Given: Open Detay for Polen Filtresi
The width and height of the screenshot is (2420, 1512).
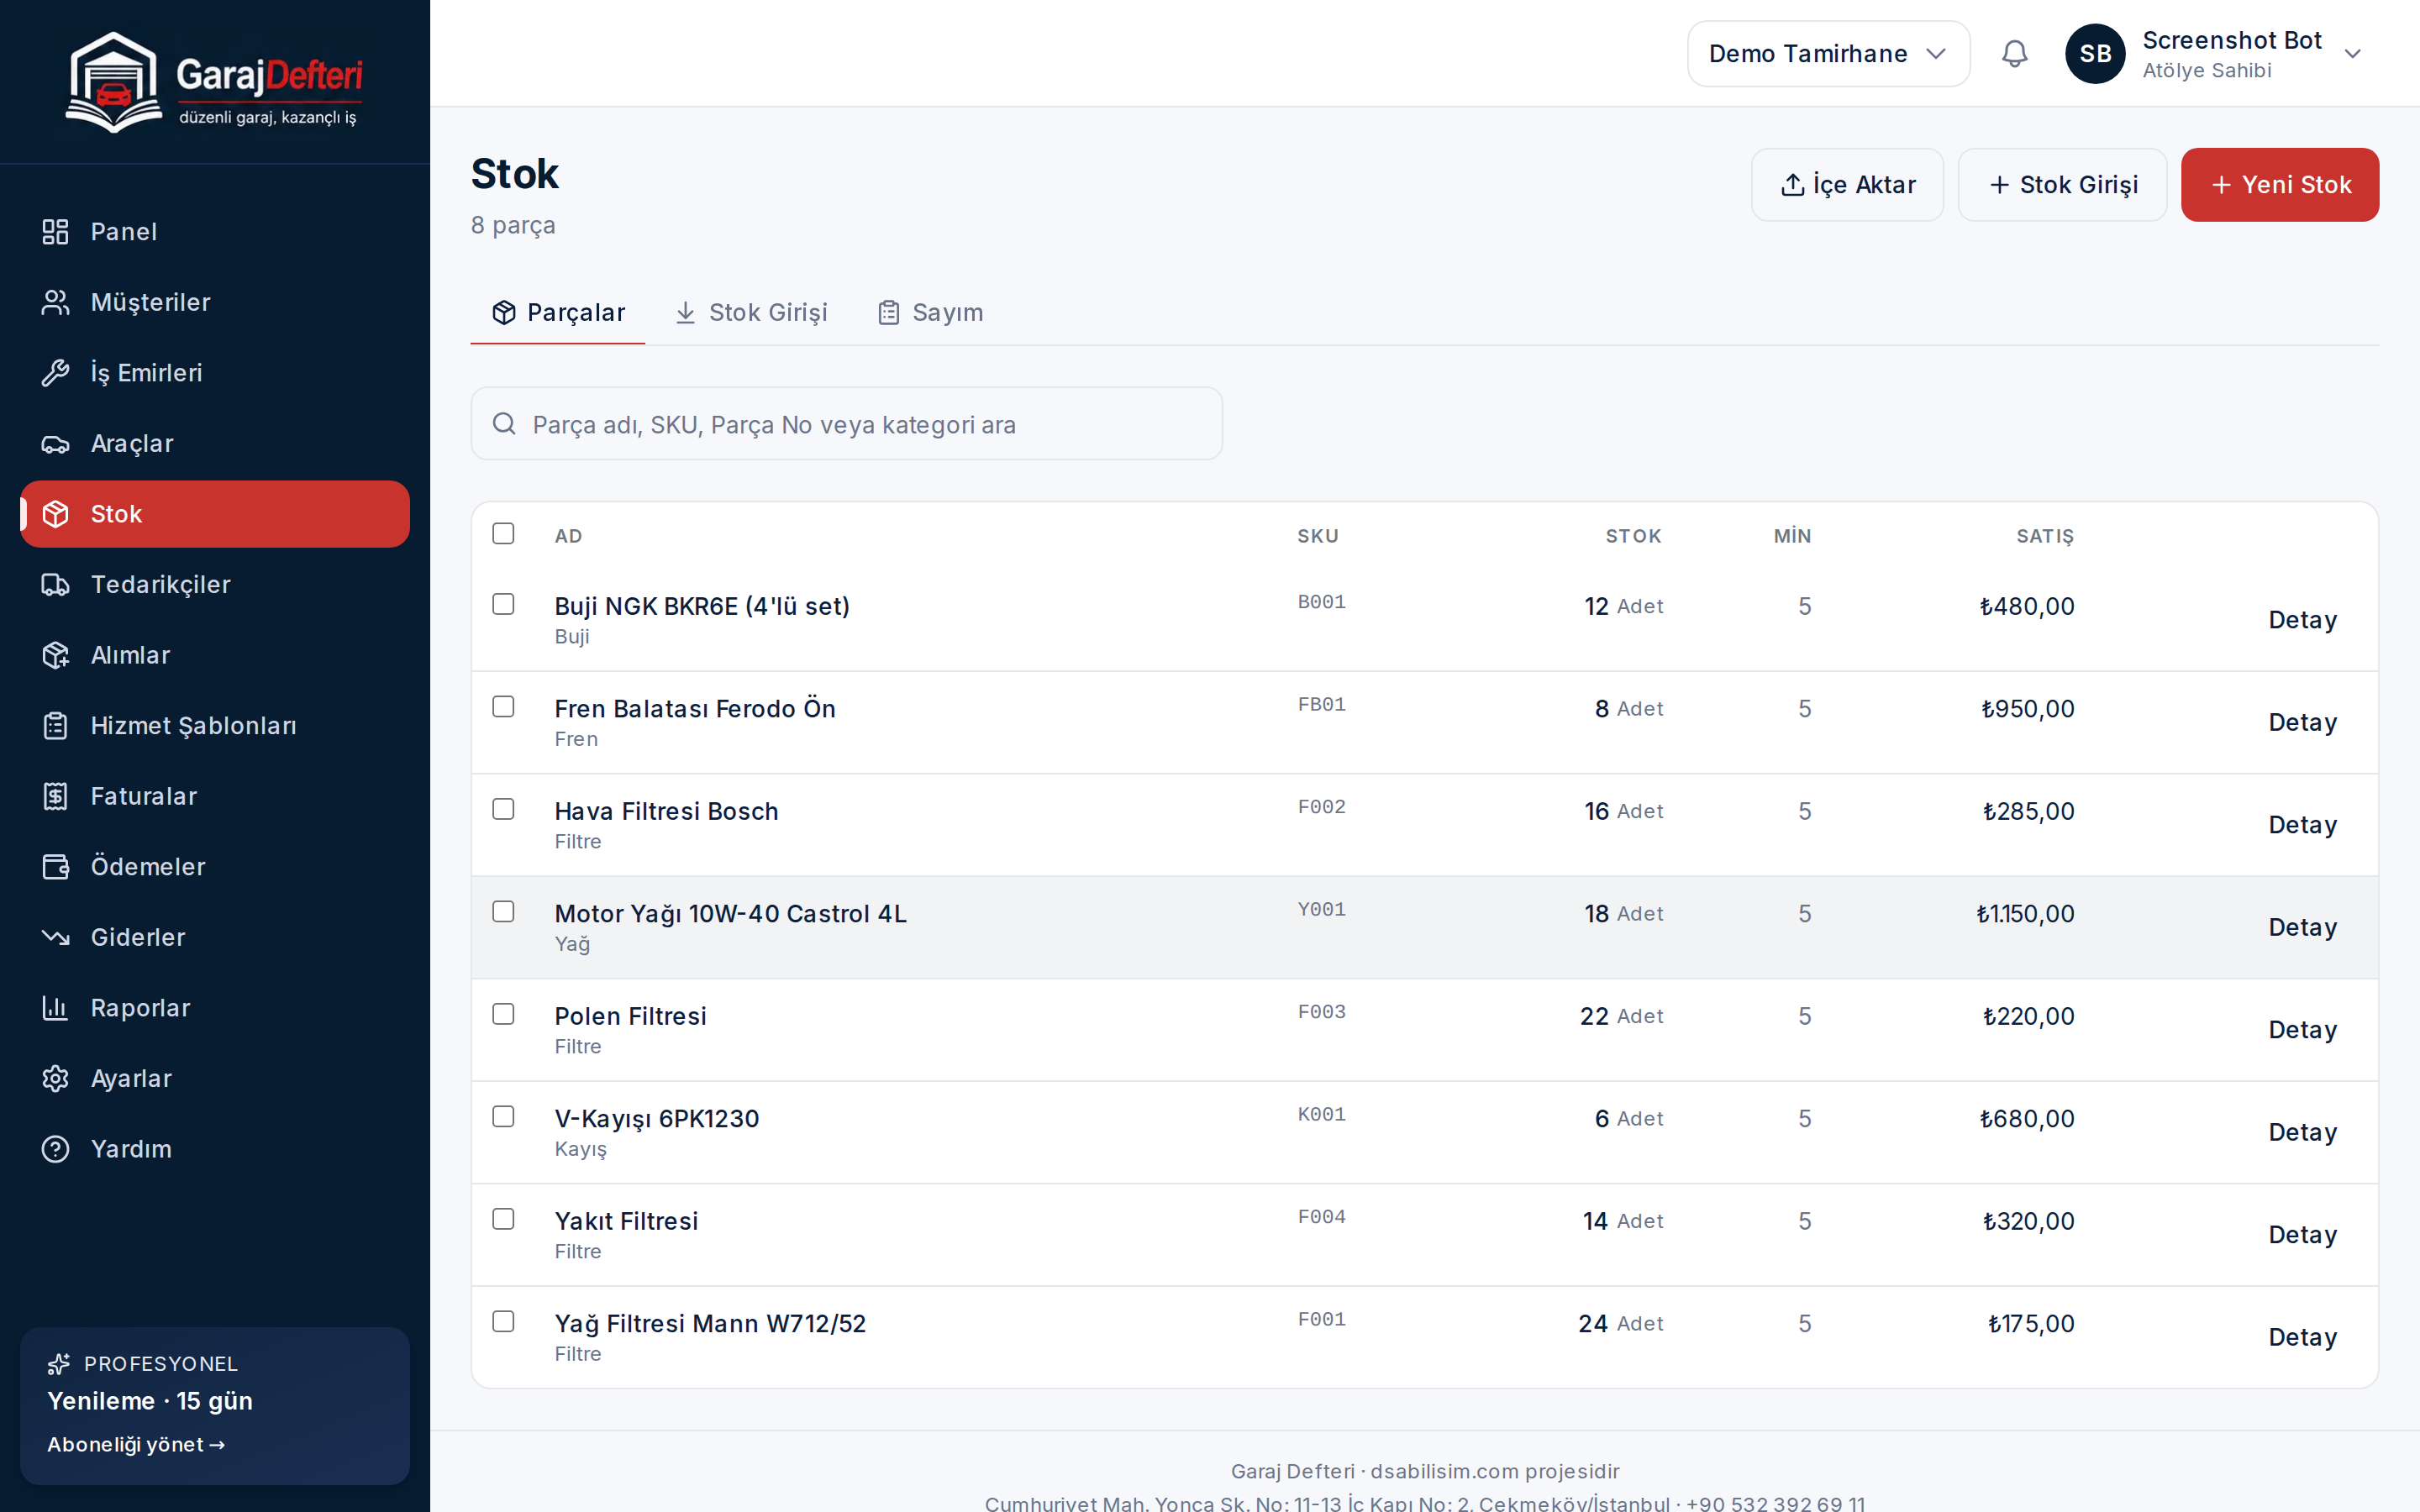Looking at the screenshot, I should coord(2302,1030).
